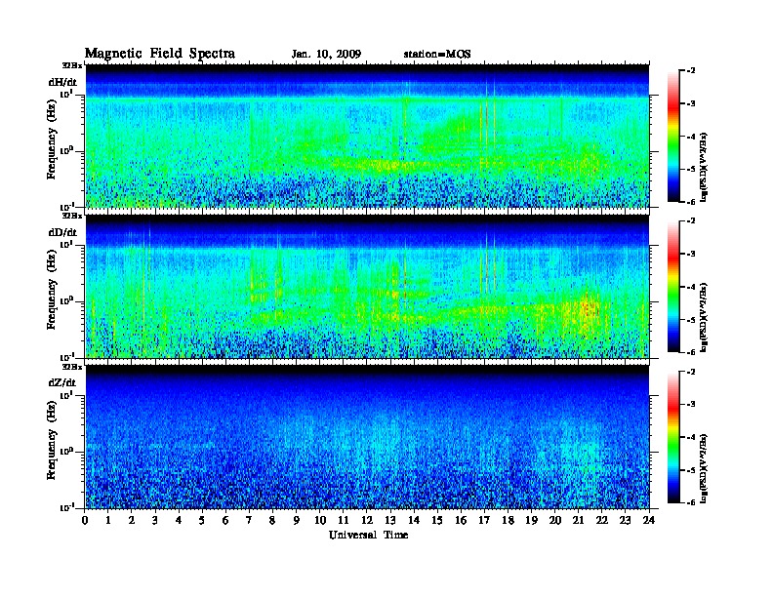Click hour tick label 23 on the time axis
Screen dimensions: 773x597
coord(625,520)
